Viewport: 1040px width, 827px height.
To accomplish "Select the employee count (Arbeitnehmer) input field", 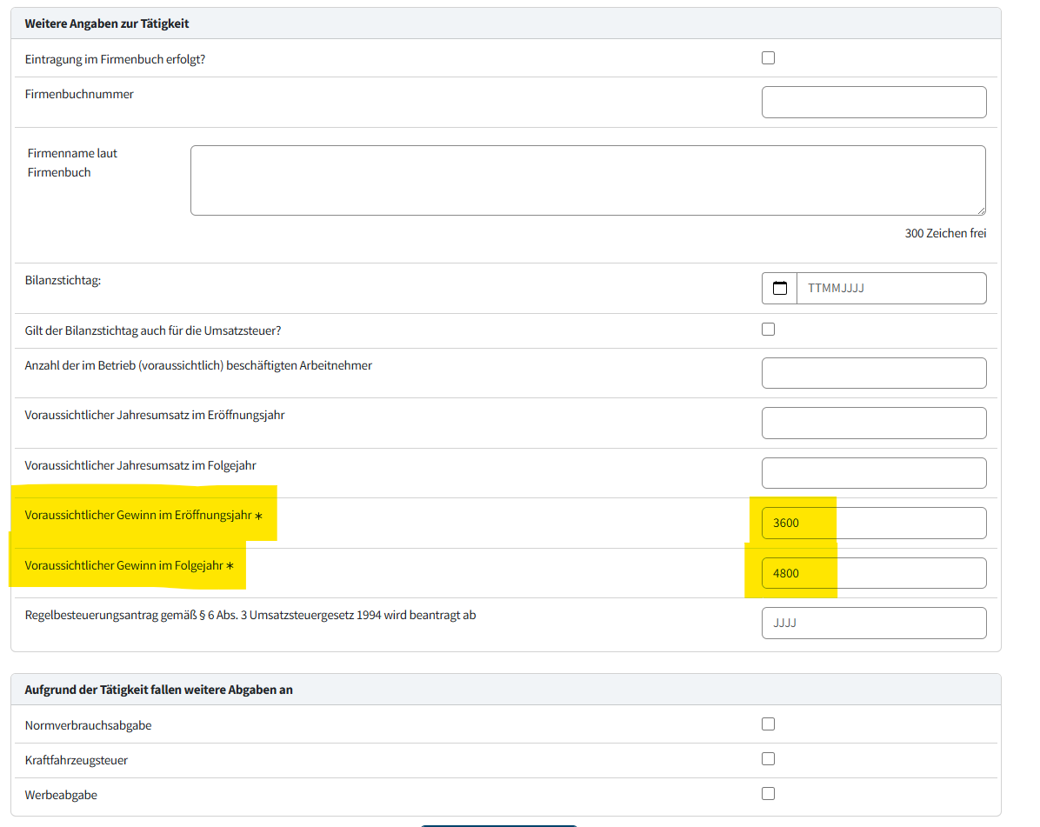I will [x=874, y=373].
